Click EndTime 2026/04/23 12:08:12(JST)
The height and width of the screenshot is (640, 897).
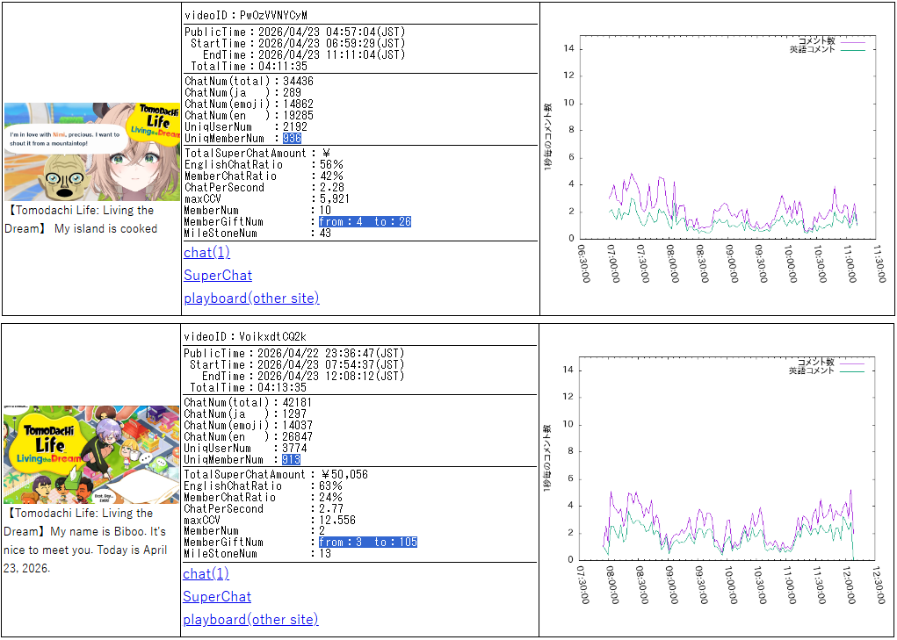click(x=330, y=376)
